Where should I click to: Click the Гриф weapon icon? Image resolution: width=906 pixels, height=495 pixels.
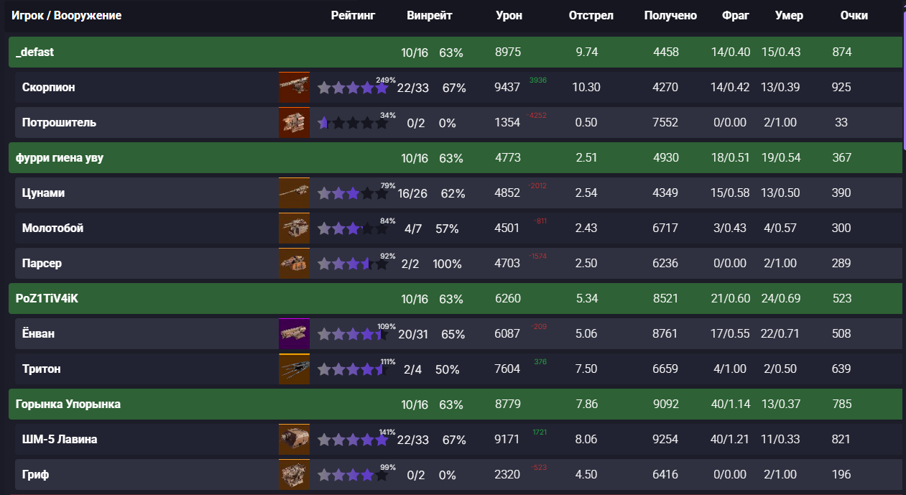294,474
